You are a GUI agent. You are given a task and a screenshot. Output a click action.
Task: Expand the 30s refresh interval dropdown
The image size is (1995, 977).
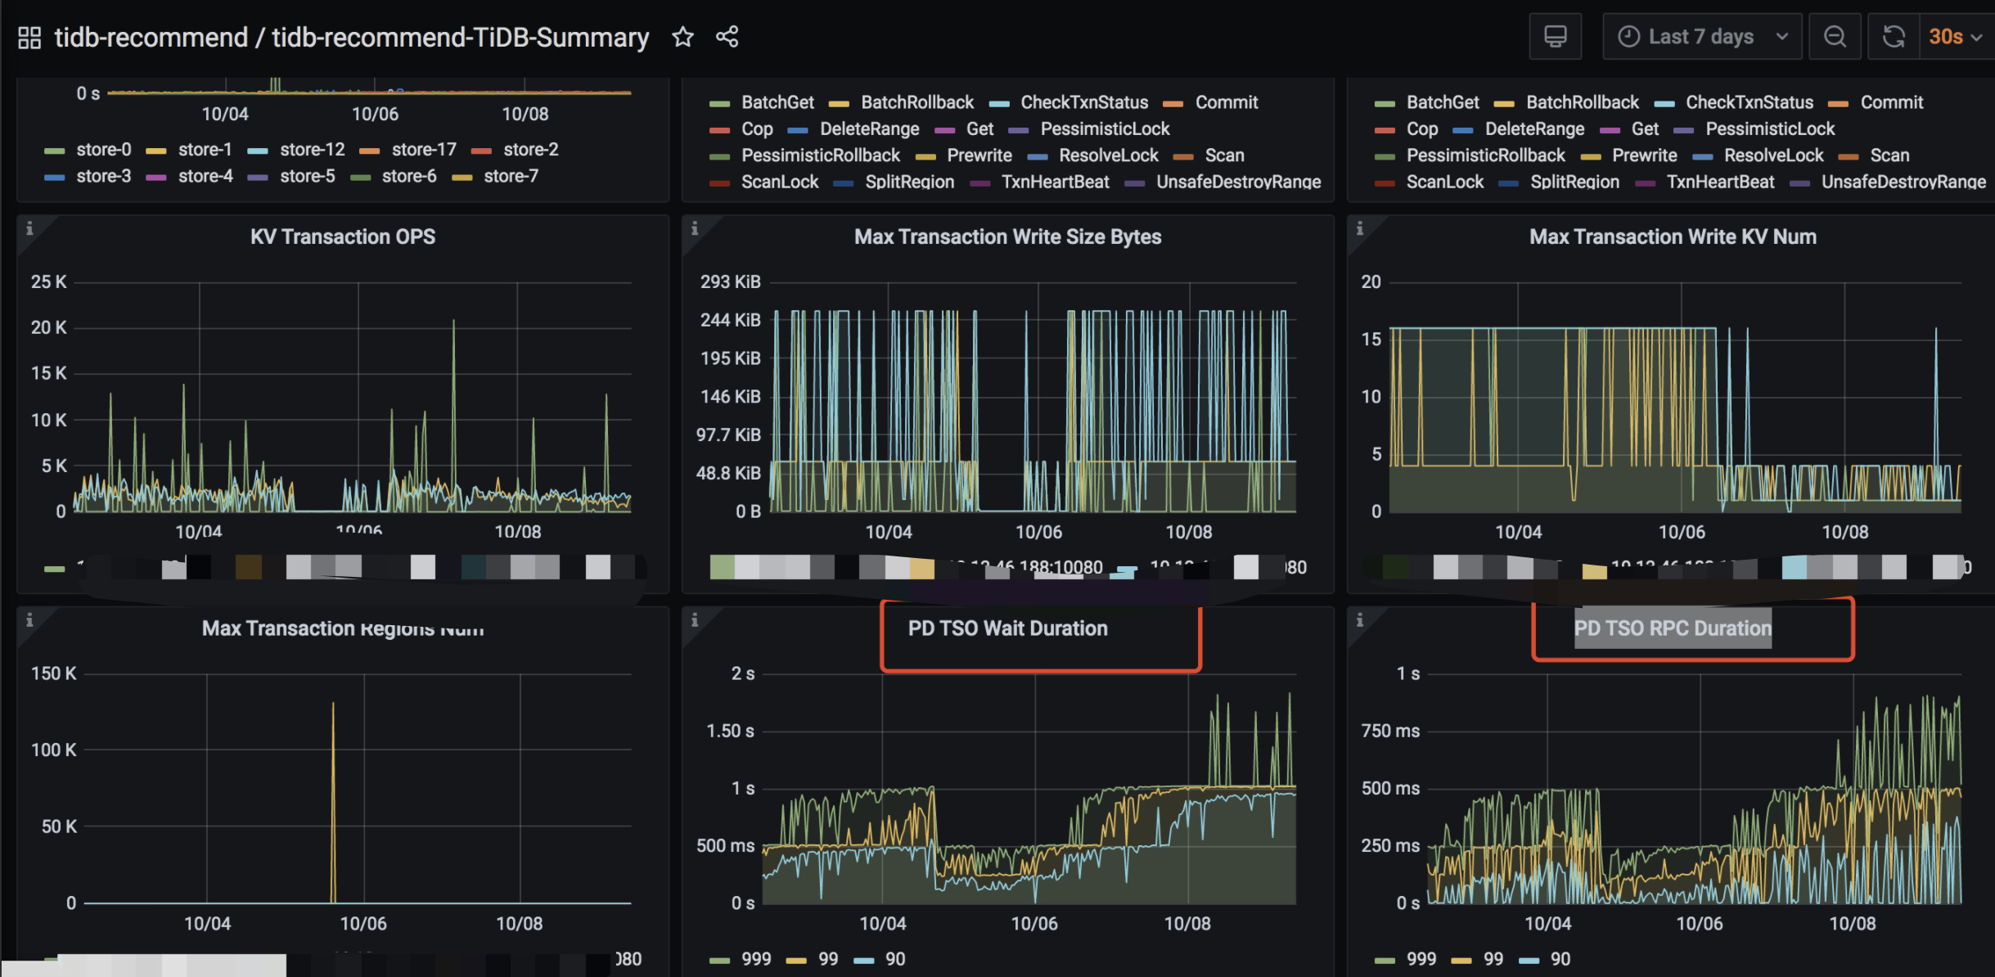1957,37
